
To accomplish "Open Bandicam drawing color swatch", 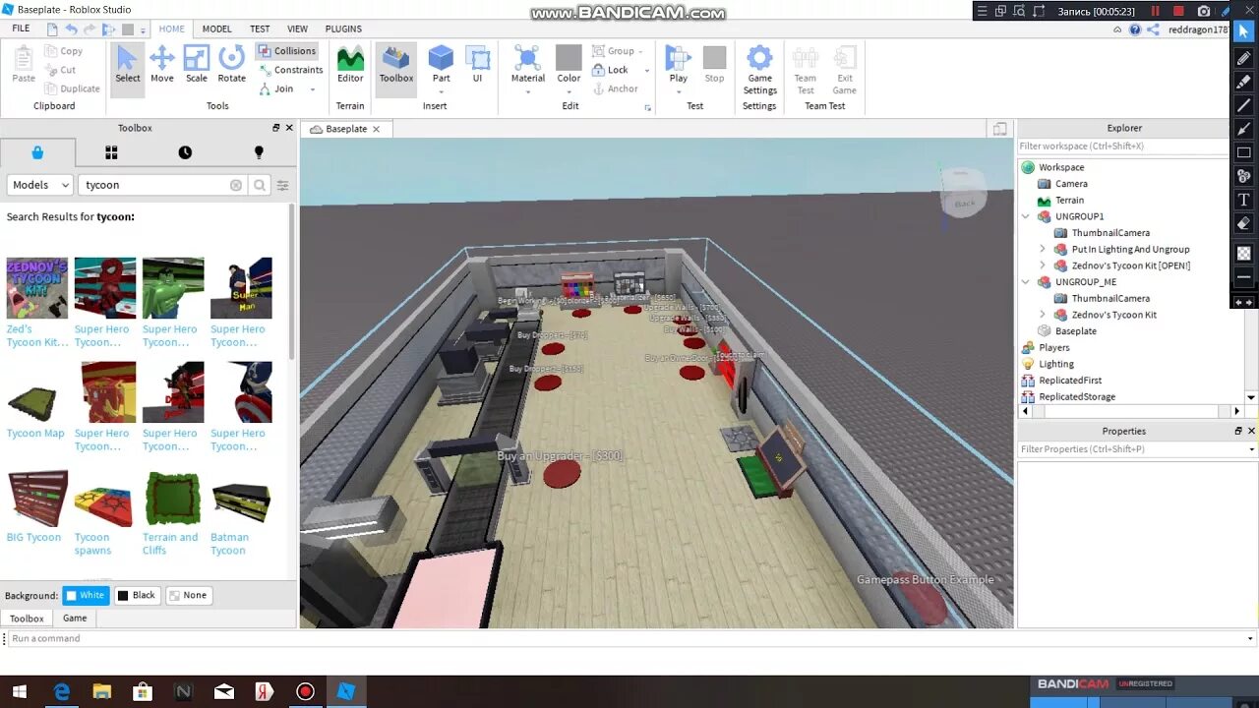I will coord(1244,253).
